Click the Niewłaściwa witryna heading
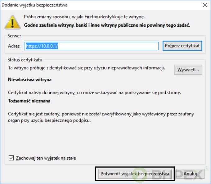 [x=30, y=79]
